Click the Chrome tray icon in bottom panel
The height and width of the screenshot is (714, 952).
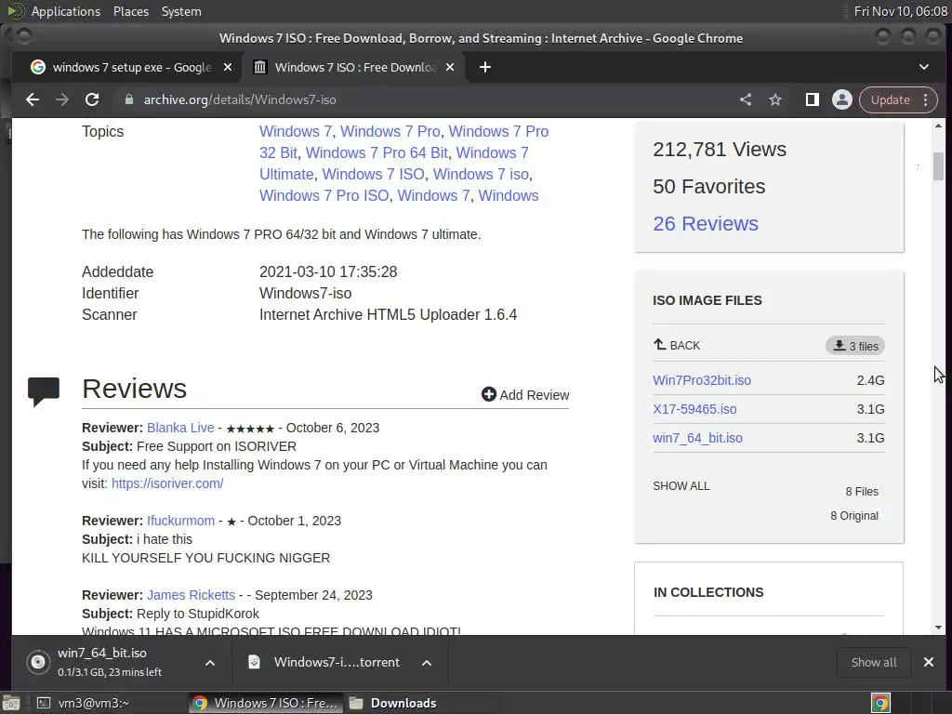(x=880, y=703)
